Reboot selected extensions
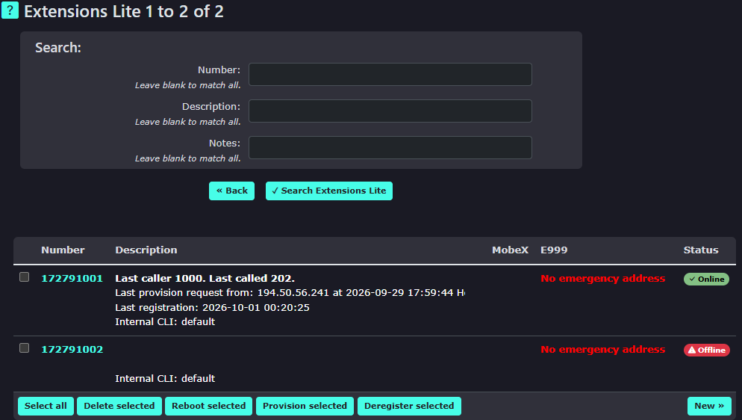 (x=209, y=406)
